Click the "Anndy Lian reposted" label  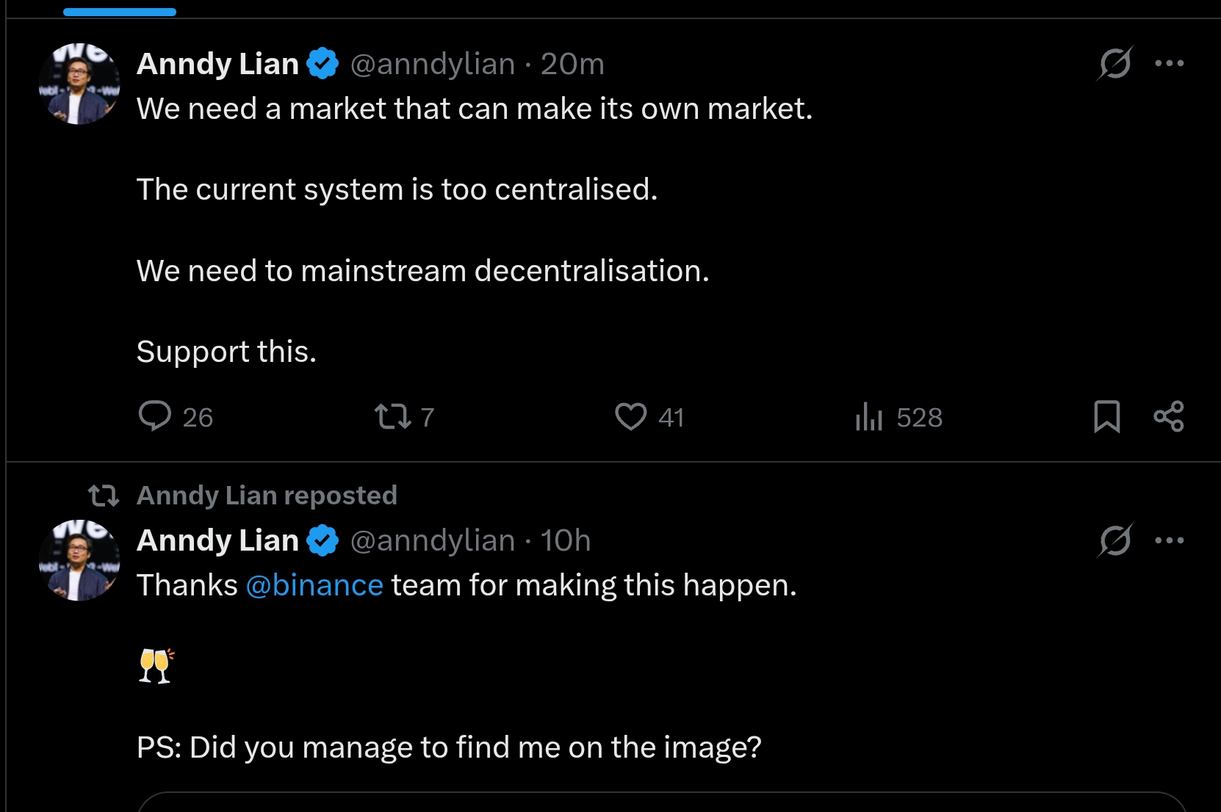267,496
